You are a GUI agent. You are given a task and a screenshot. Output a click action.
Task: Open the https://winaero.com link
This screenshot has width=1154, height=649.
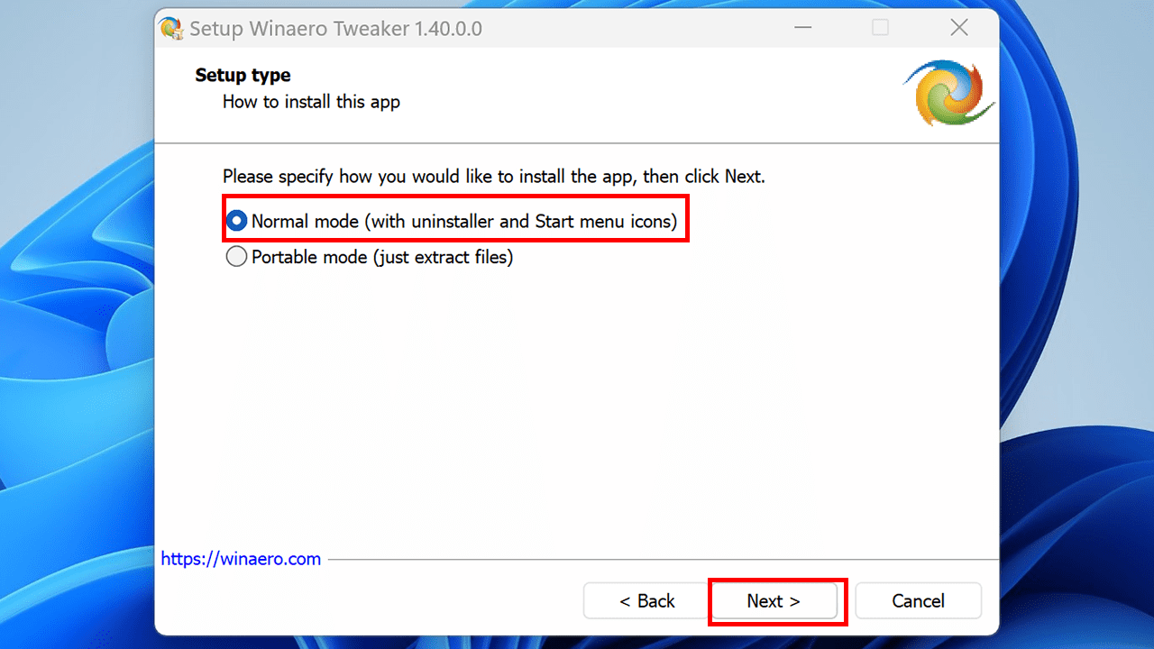pyautogui.click(x=241, y=559)
